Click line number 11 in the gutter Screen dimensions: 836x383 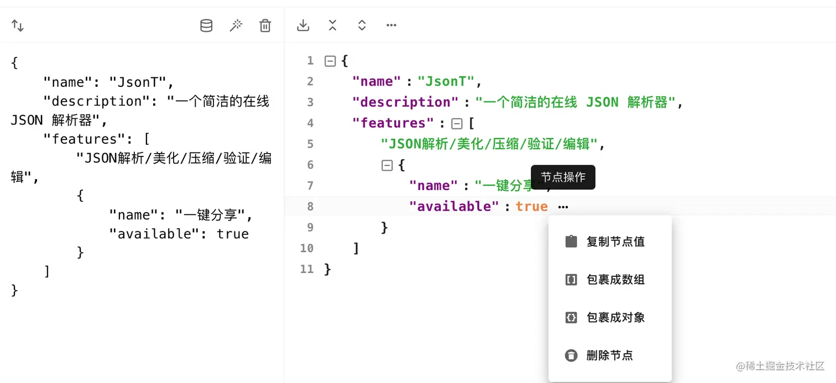click(x=307, y=269)
